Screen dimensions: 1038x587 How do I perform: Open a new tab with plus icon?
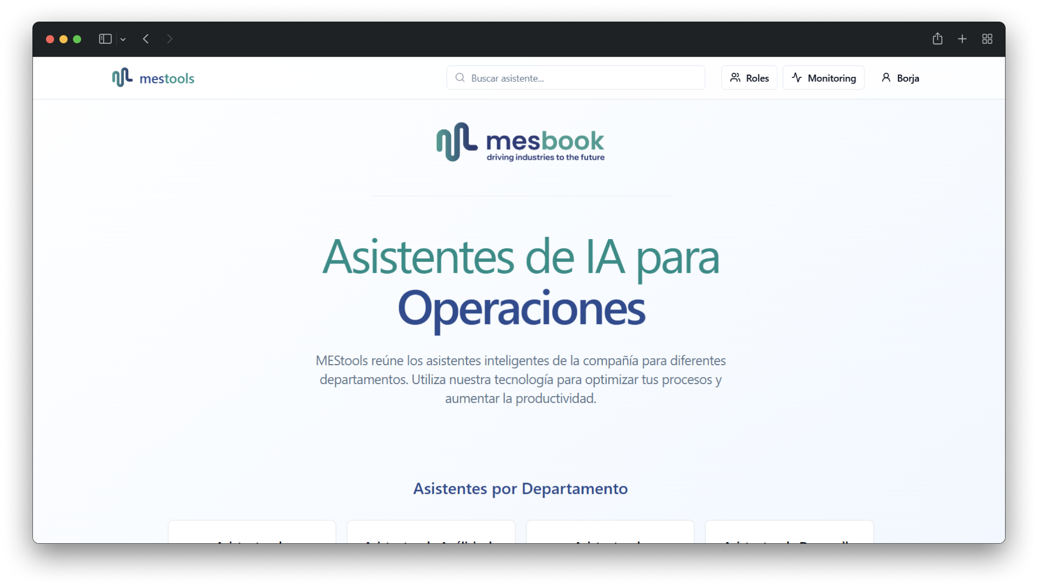click(x=962, y=39)
